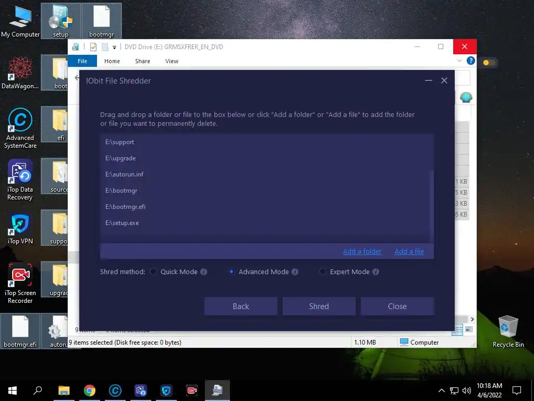Image resolution: width=534 pixels, height=401 pixels.
Task: Click Properties quick access icon in Explorer
Action: pyautogui.click(x=93, y=46)
